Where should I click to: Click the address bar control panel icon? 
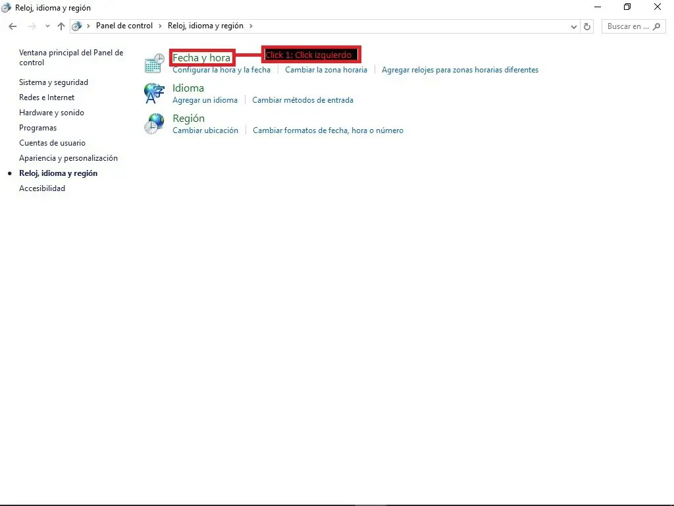(x=77, y=26)
